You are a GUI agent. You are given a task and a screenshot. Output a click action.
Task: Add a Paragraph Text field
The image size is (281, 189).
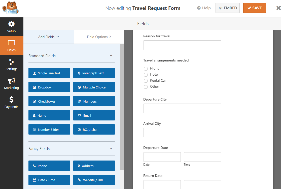point(94,73)
